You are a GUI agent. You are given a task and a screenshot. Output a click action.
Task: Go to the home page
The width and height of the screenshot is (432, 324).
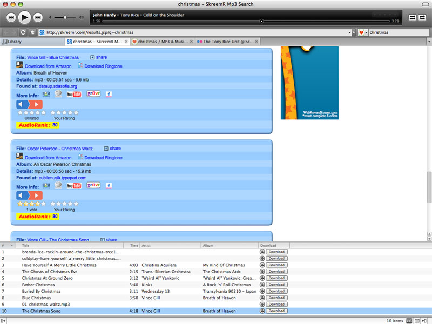[x=32, y=32]
